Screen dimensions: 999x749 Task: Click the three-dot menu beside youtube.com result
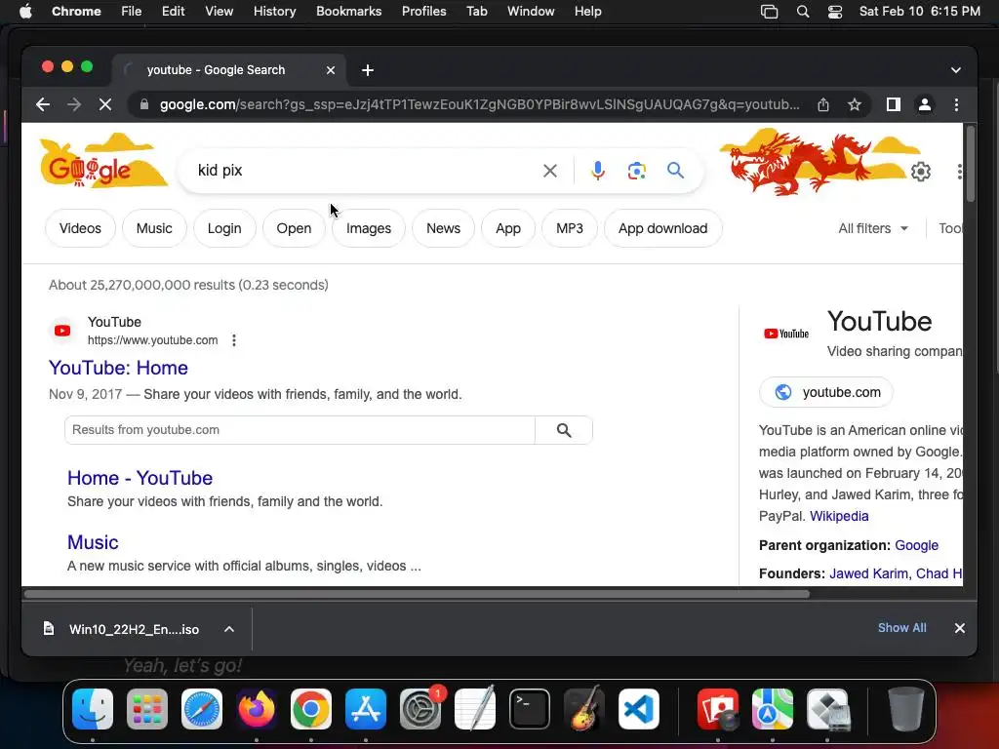[234, 340]
